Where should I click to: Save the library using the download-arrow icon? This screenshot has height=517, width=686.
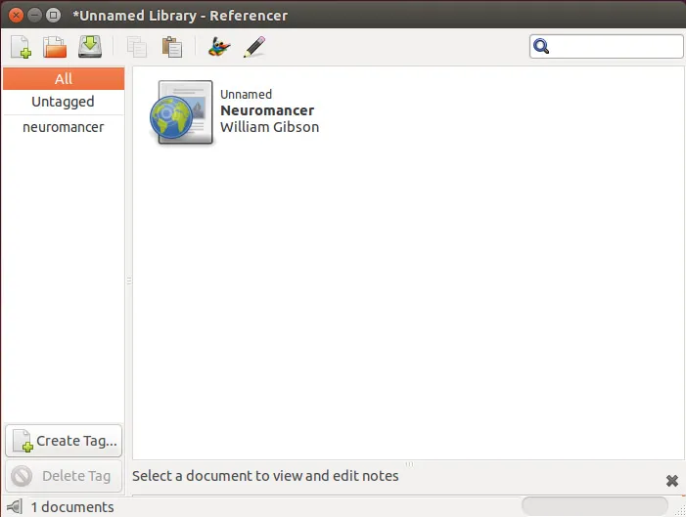[x=90, y=46]
